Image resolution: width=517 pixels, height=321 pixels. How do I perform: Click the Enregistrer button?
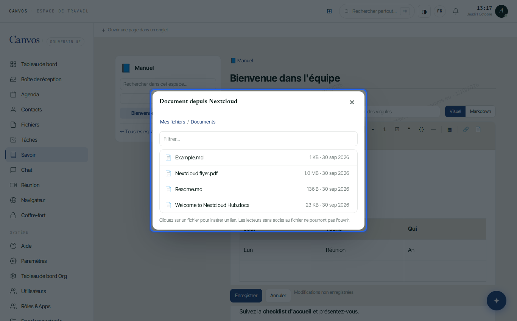click(246, 296)
